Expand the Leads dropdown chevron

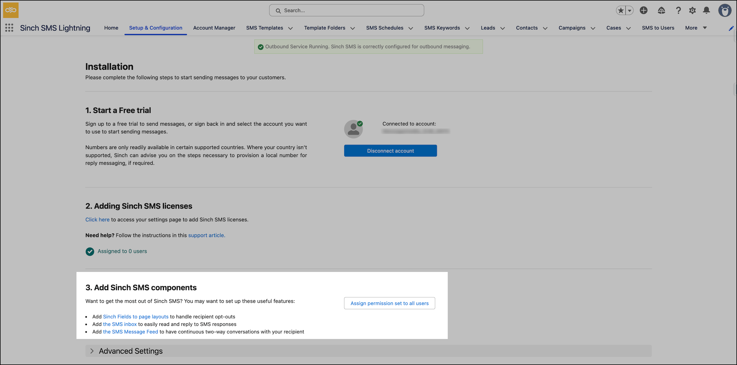coord(503,28)
